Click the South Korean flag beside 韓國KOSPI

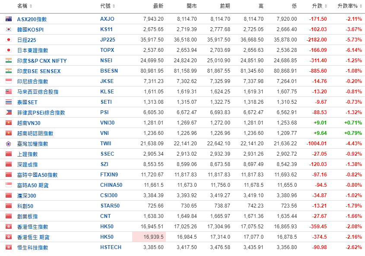click(x=8, y=29)
